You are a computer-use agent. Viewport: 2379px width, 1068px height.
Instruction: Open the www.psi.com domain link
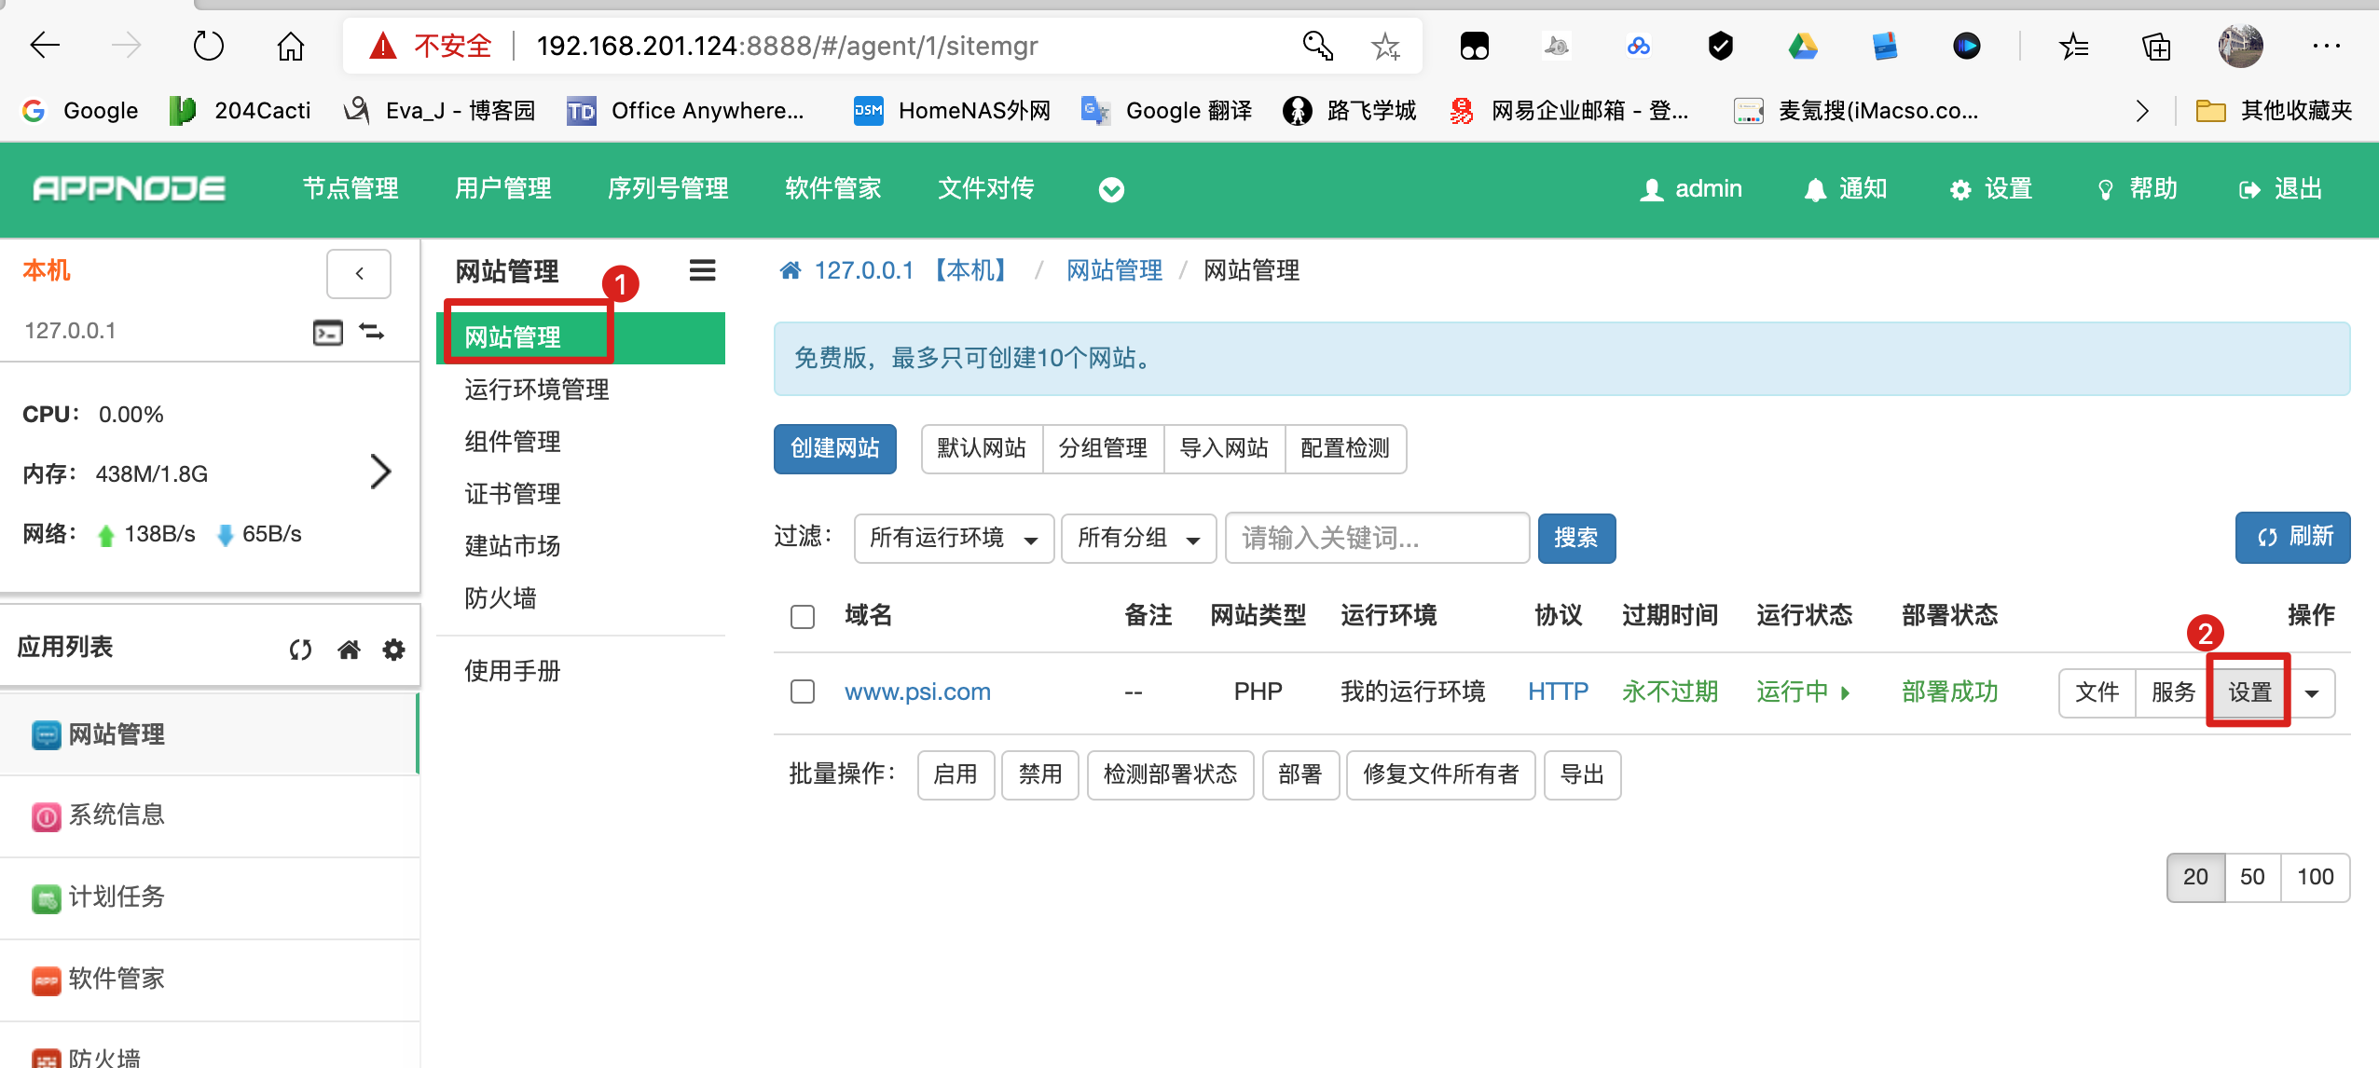(x=917, y=691)
